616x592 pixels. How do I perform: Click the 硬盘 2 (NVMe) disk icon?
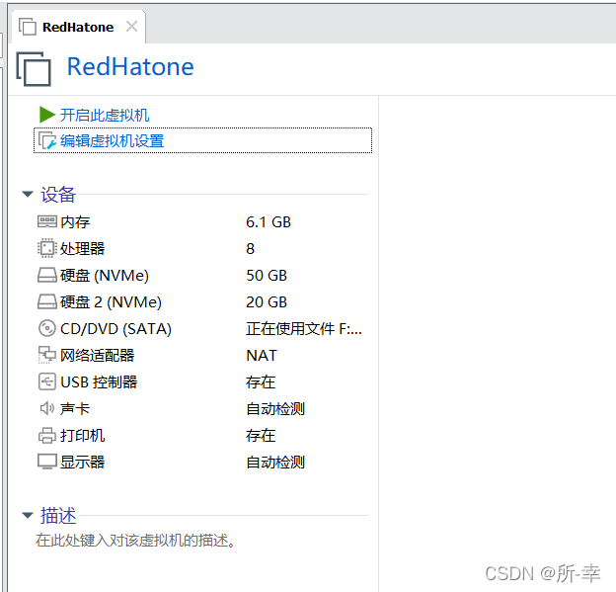47,301
